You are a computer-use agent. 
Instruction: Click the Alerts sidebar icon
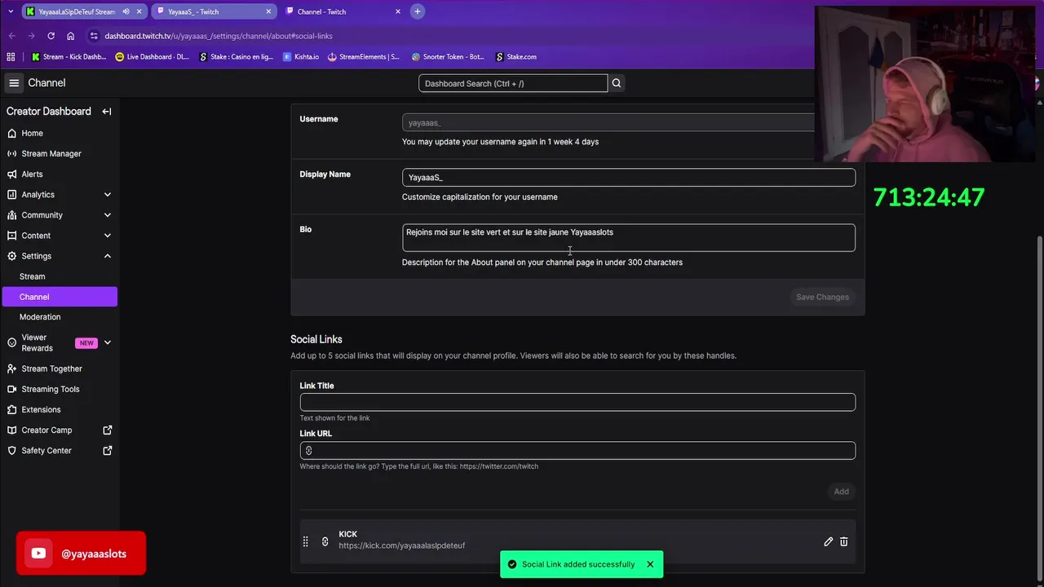(x=11, y=174)
